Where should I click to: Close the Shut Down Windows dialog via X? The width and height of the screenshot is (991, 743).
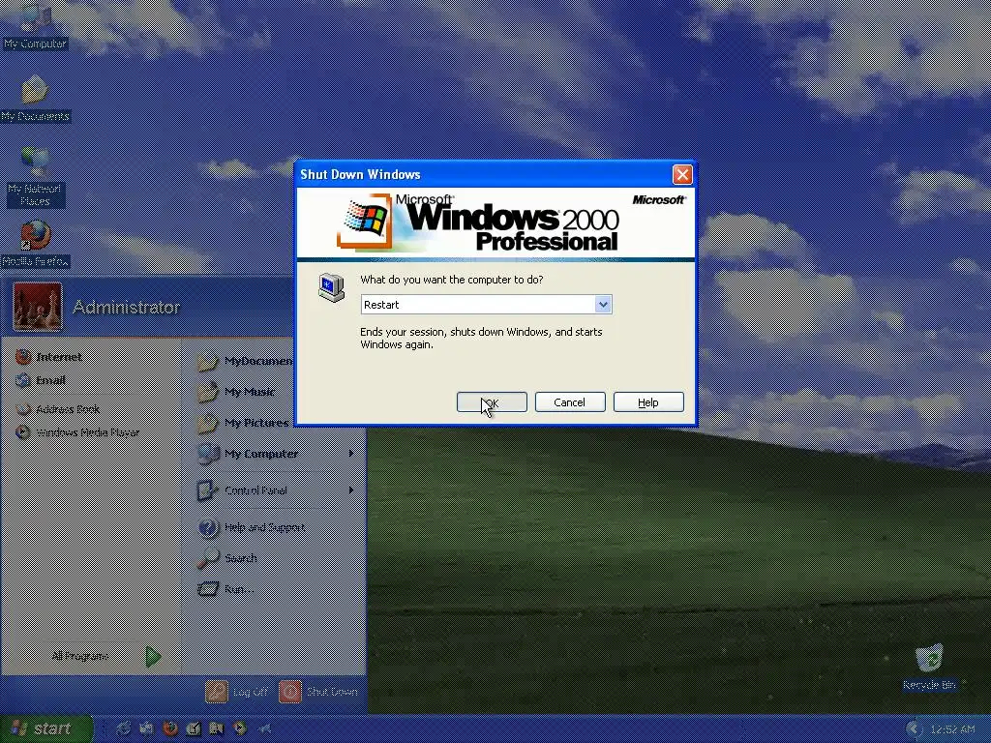pyautogui.click(x=682, y=174)
